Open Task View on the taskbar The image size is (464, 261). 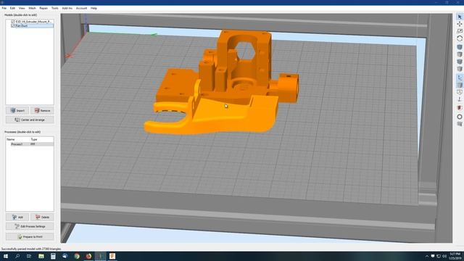coord(29,256)
